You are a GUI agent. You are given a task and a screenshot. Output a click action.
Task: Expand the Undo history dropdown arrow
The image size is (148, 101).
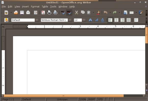110,12
